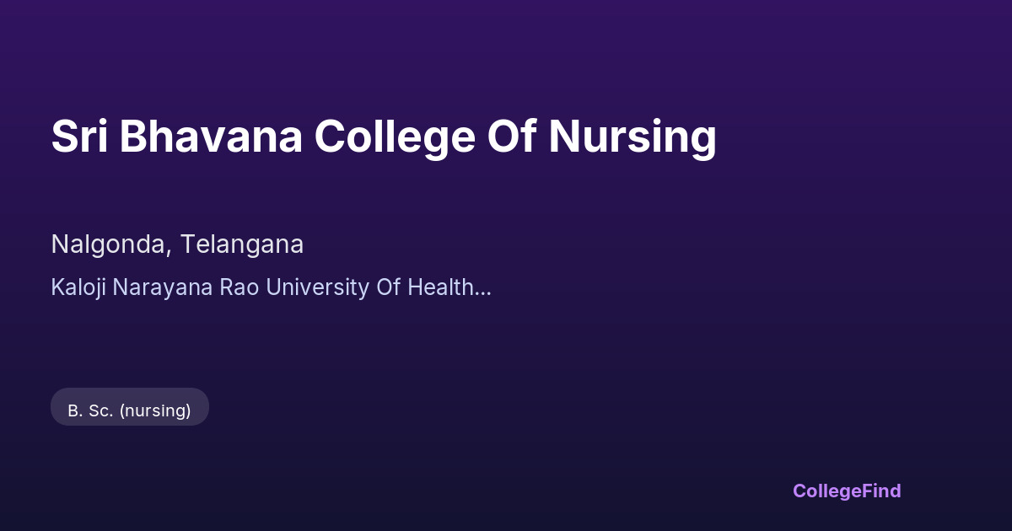The image size is (1012, 531).
Task: Open the CollegeFind brand logo
Action: [x=846, y=491]
